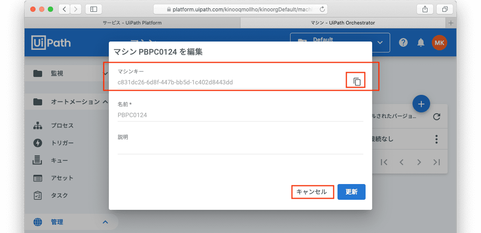Open the machine row three-dot menu

coord(437,139)
